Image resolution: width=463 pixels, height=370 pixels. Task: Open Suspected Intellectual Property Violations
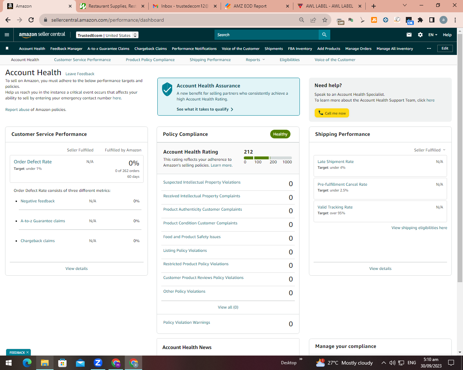[202, 182]
